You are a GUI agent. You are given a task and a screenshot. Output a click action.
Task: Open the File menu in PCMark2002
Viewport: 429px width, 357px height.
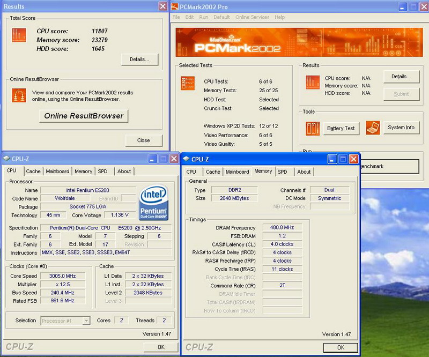[x=176, y=17]
